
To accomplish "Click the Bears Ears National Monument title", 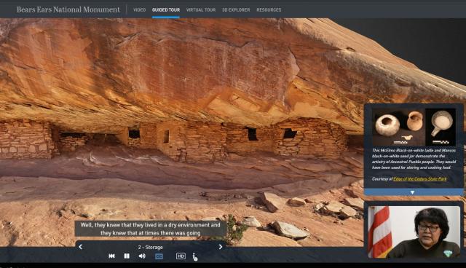I will 68,9.
